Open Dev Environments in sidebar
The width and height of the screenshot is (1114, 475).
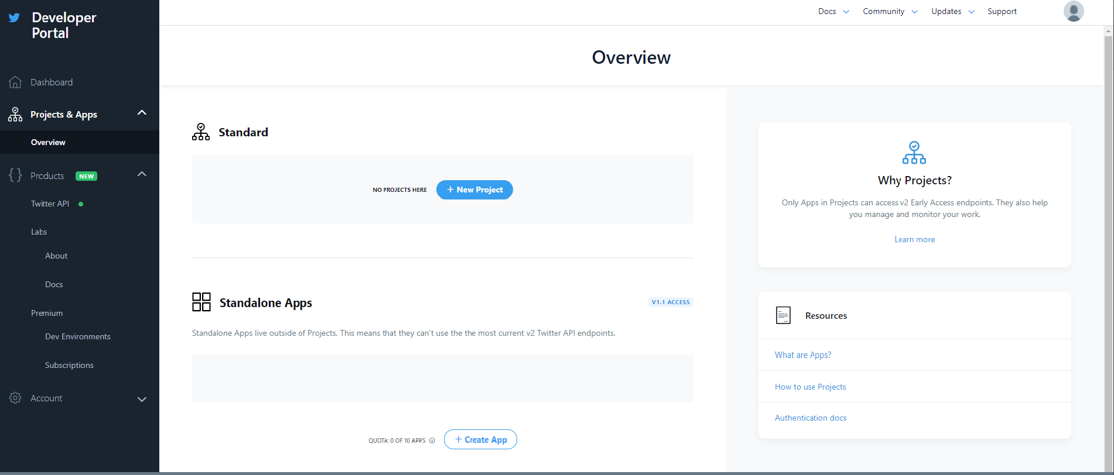(78, 336)
